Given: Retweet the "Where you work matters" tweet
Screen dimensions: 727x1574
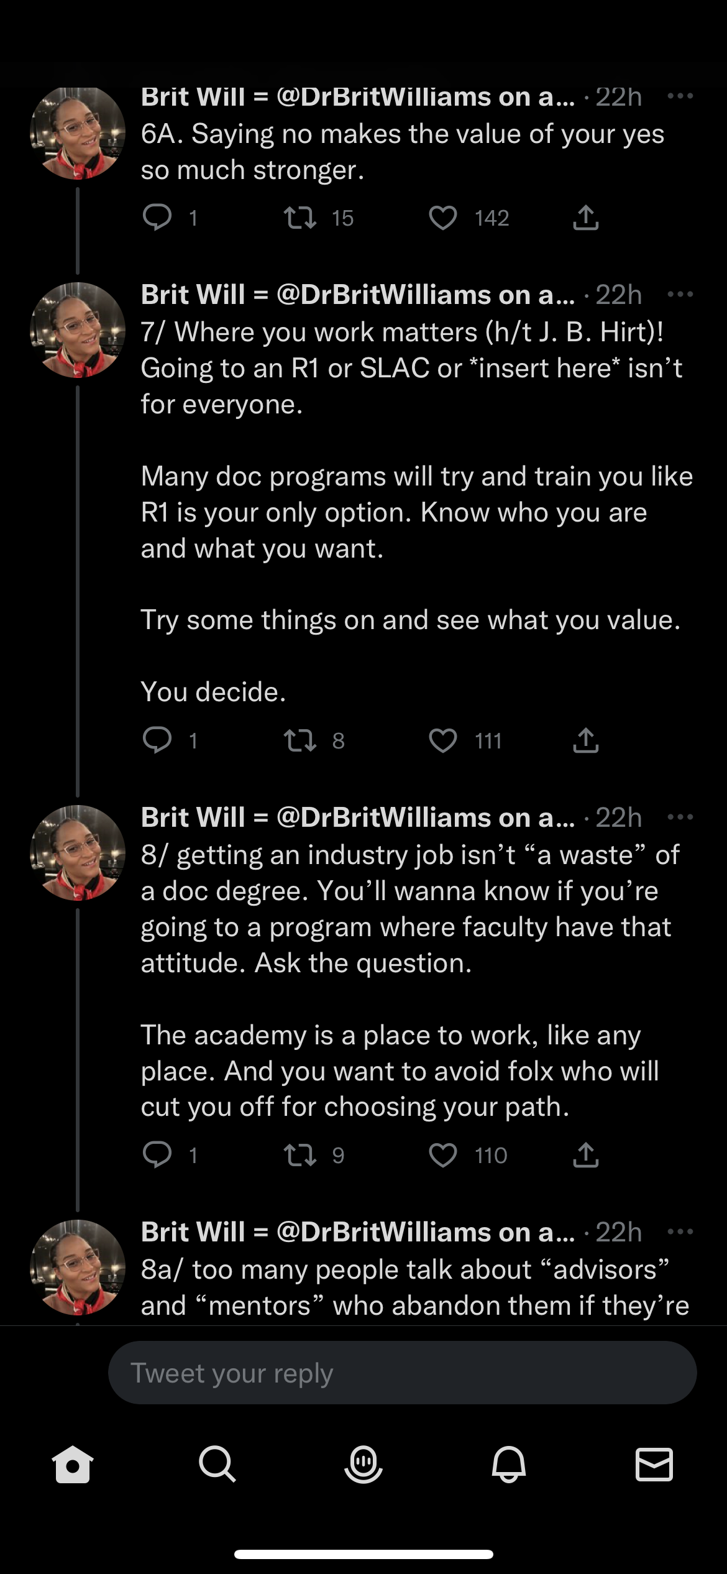Looking at the screenshot, I should [300, 740].
